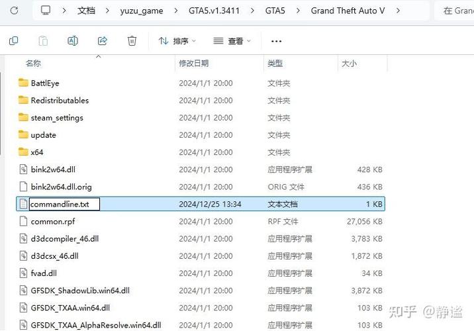
Task: Select the common.rpf file icon
Action: tap(23, 221)
